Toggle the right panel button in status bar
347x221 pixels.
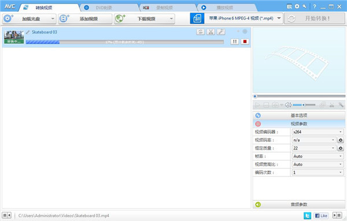[337, 215]
